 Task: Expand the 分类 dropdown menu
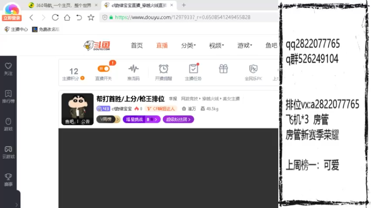pyautogui.click(x=188, y=45)
